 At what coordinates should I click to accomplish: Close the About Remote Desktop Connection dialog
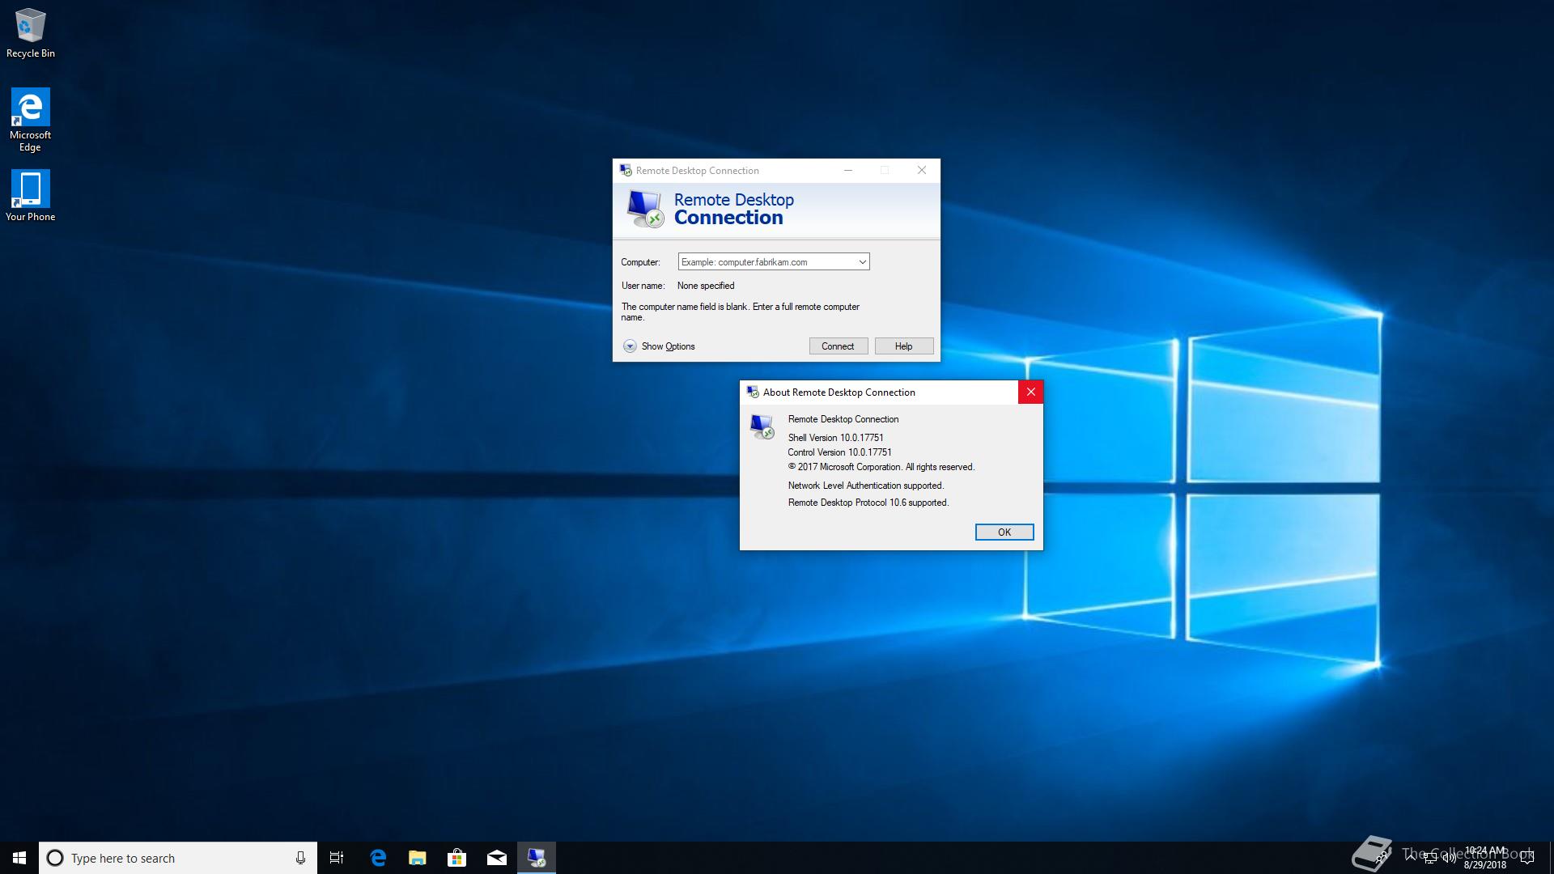tap(1030, 392)
